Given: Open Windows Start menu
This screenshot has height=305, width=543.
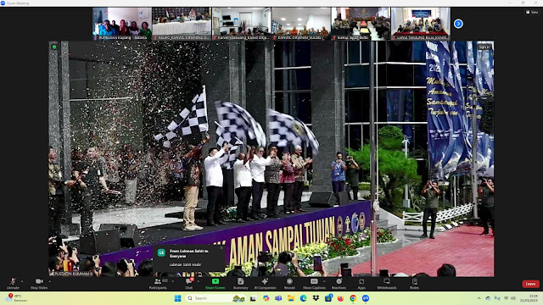Looking at the screenshot, I should tap(177, 298).
